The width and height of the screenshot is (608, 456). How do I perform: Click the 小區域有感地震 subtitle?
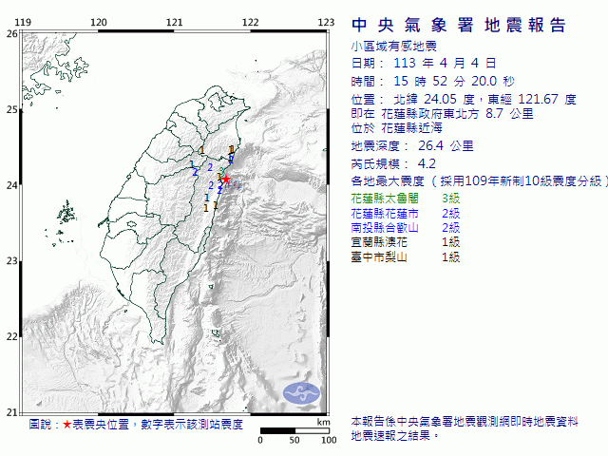click(394, 47)
